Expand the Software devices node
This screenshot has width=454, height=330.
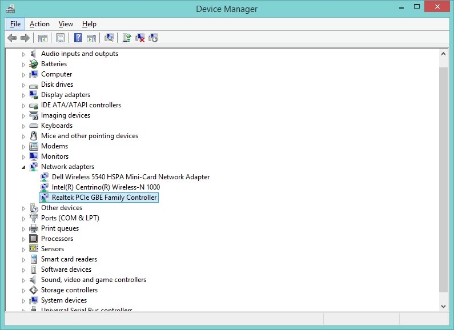pyautogui.click(x=23, y=270)
